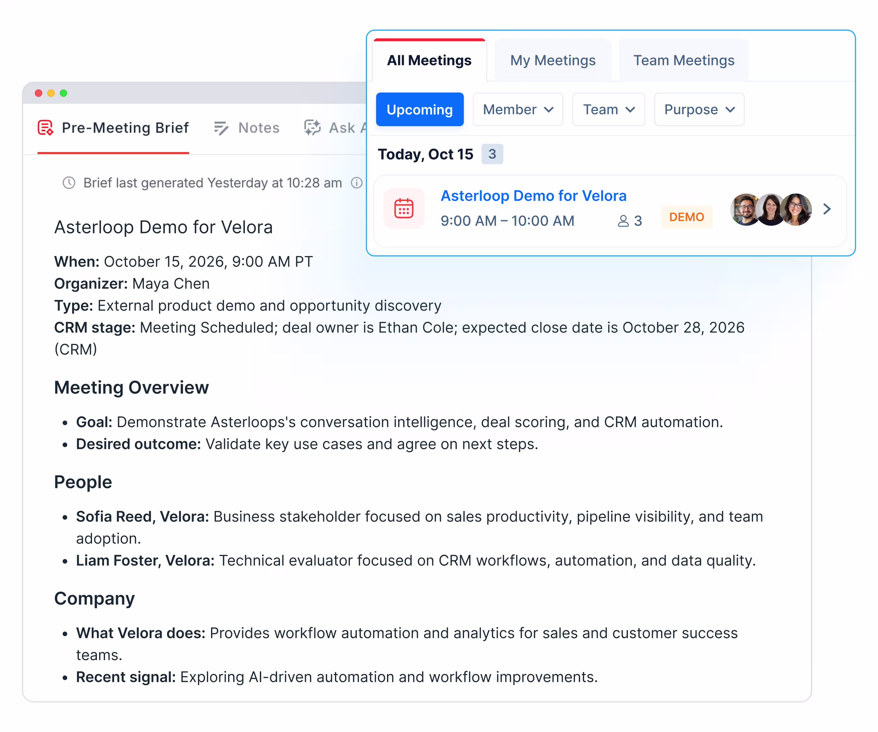
Task: Click the Asterloop Demo for Velora brief title
Action: point(164,227)
